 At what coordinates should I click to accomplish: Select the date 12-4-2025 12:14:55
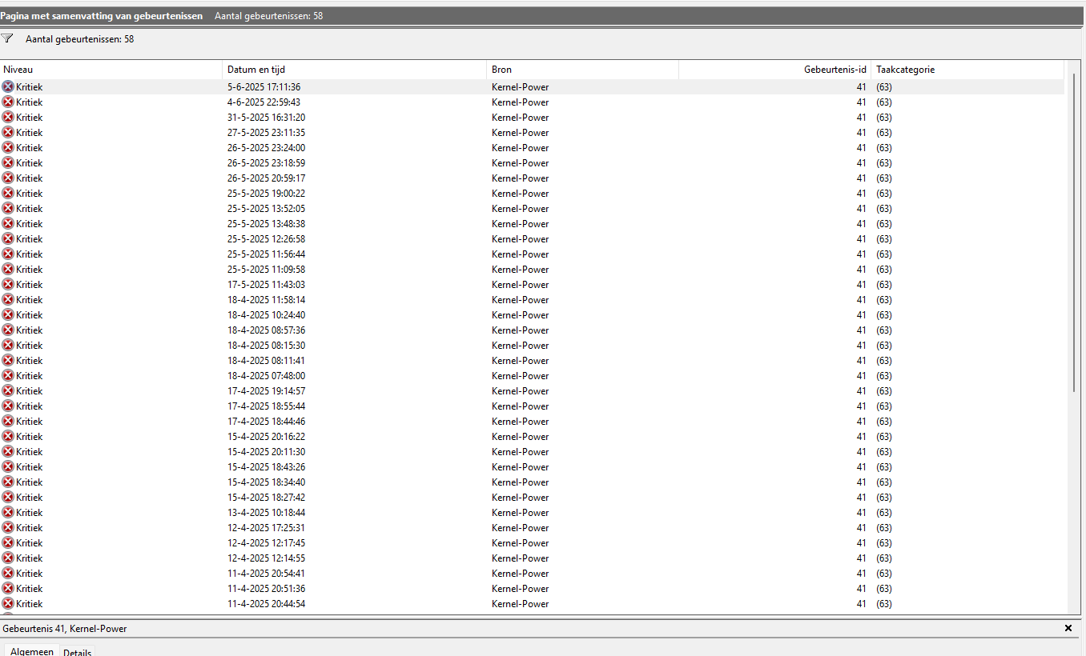click(266, 558)
